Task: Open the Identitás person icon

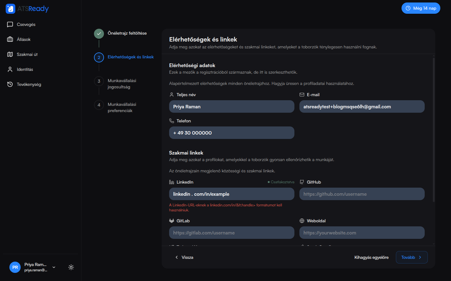Action: click(10, 69)
